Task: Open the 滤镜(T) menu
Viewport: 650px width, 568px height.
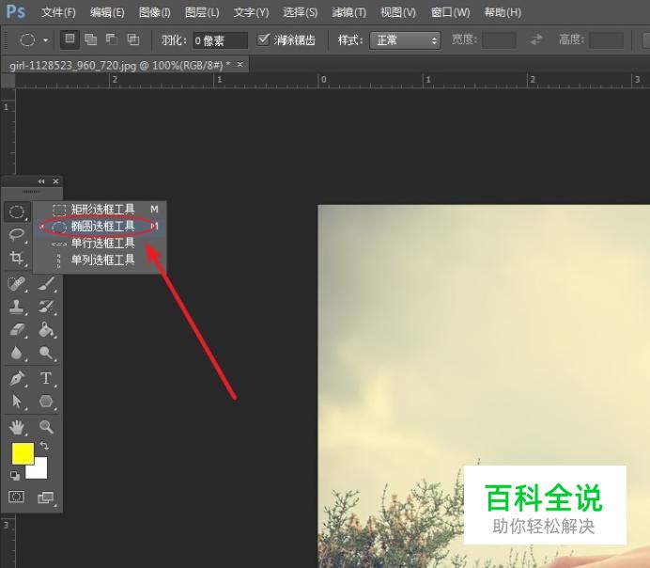Action: click(x=349, y=12)
